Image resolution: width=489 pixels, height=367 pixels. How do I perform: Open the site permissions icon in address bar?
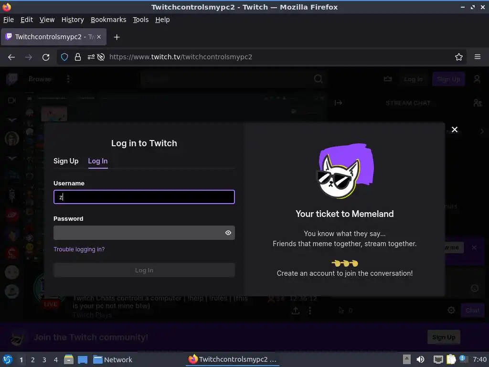tap(91, 57)
